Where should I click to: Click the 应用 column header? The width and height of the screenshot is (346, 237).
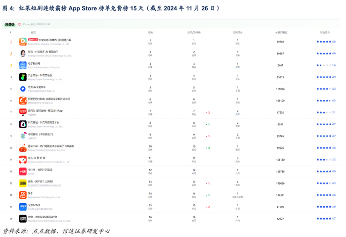[33, 33]
